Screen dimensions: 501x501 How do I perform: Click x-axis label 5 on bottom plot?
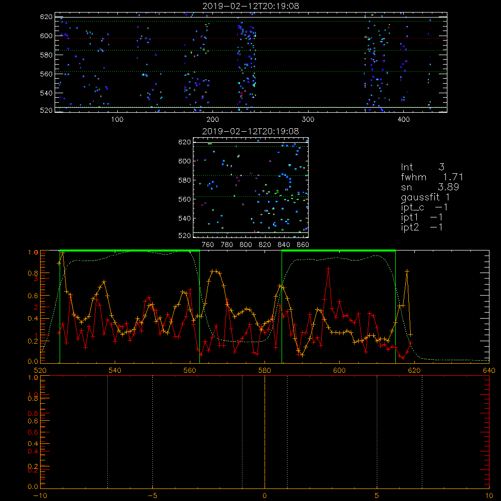coord(377,495)
